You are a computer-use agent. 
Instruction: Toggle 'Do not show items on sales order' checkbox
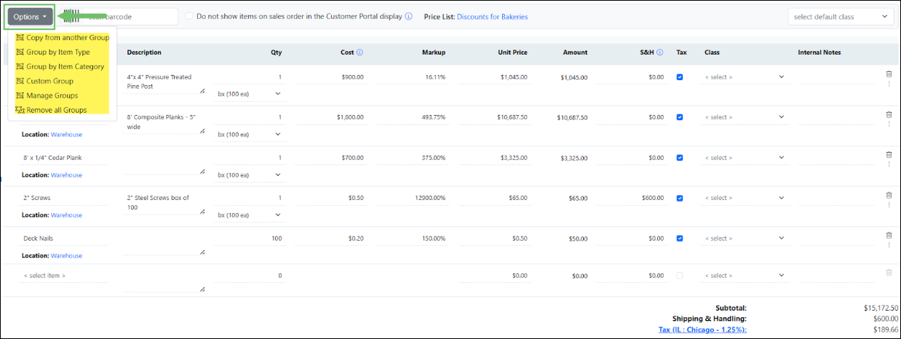point(189,16)
